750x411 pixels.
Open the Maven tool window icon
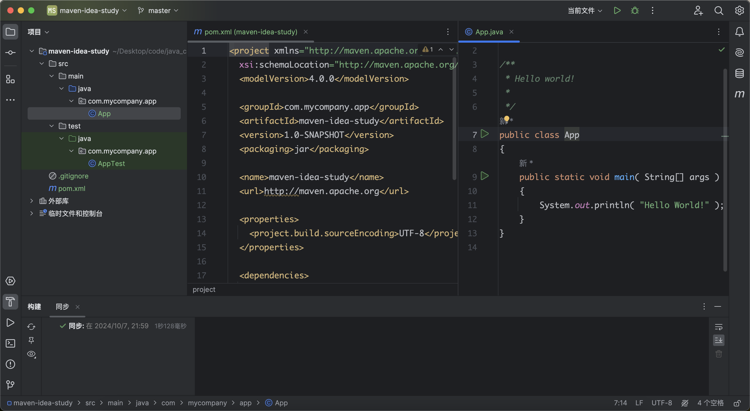739,94
